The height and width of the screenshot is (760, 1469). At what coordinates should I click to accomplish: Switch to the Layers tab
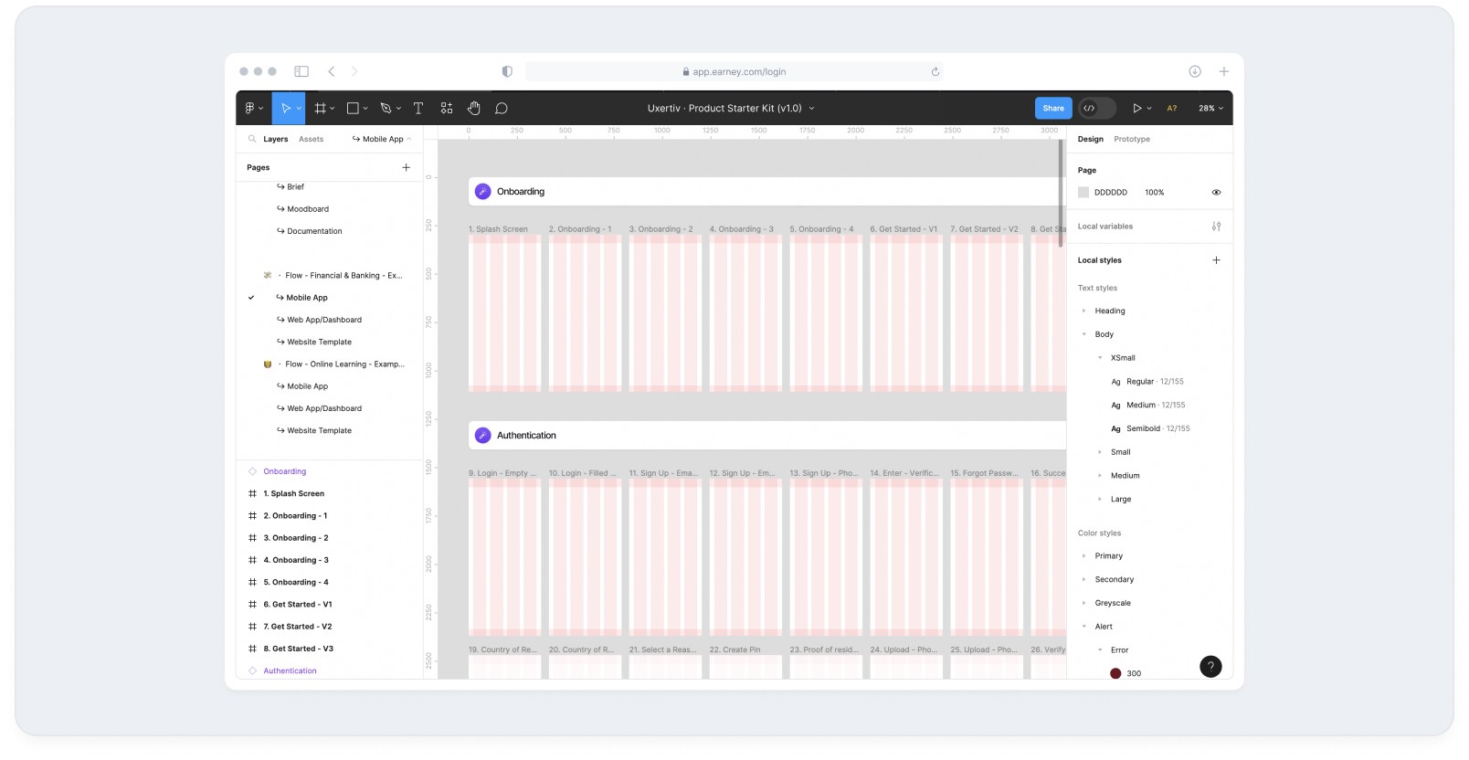point(276,139)
